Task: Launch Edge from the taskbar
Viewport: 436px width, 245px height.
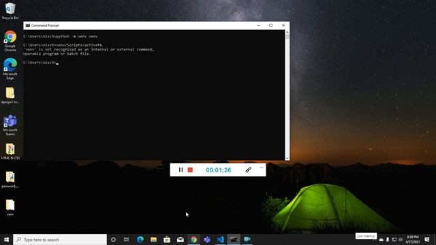Action: [x=140, y=240]
